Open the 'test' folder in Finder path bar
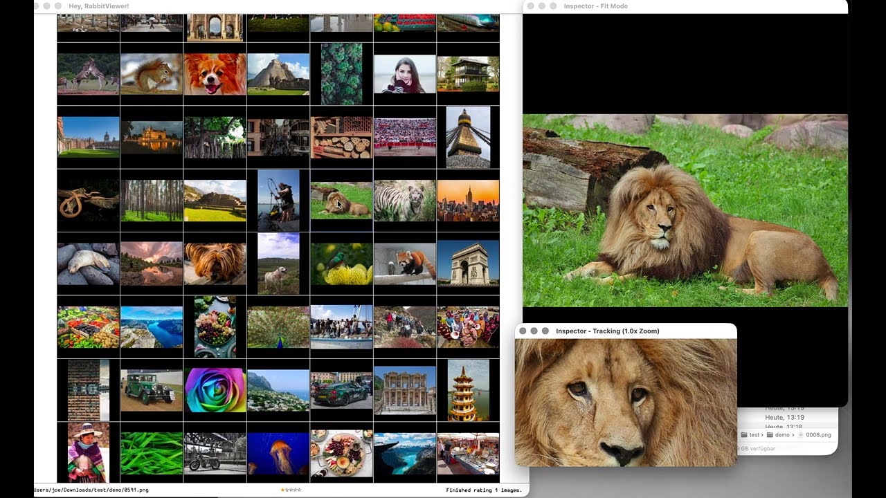Viewport: 886px width, 498px height. tap(751, 435)
